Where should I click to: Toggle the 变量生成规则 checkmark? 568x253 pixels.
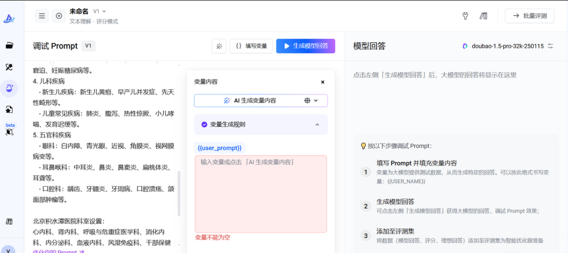click(x=204, y=125)
